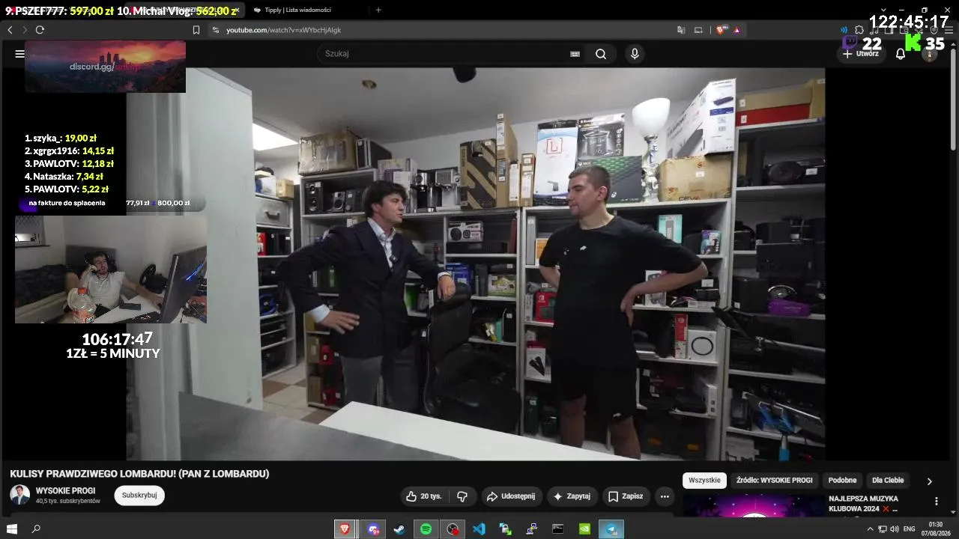Subscribe with the Subskrybuj button
Image resolution: width=959 pixels, height=539 pixels.
[x=139, y=496]
